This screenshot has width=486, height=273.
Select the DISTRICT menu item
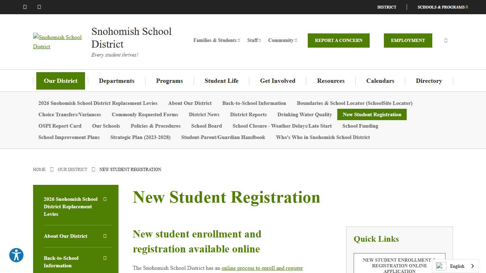coord(387,7)
